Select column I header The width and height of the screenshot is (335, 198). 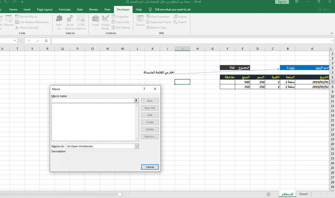pos(182,48)
